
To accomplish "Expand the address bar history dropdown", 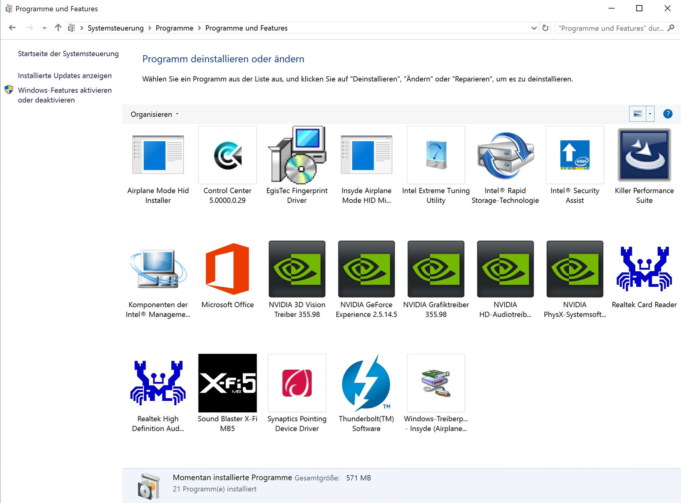I will pyautogui.click(x=534, y=28).
